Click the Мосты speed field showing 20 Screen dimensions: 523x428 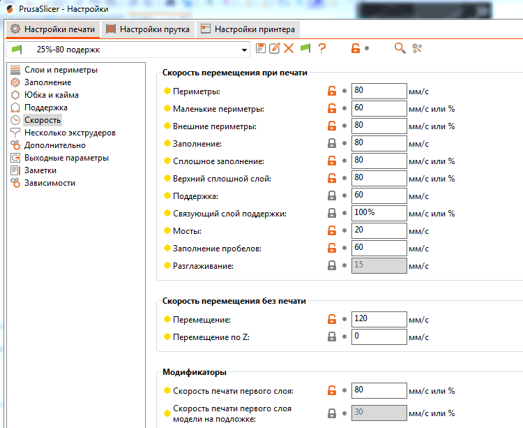(x=379, y=230)
